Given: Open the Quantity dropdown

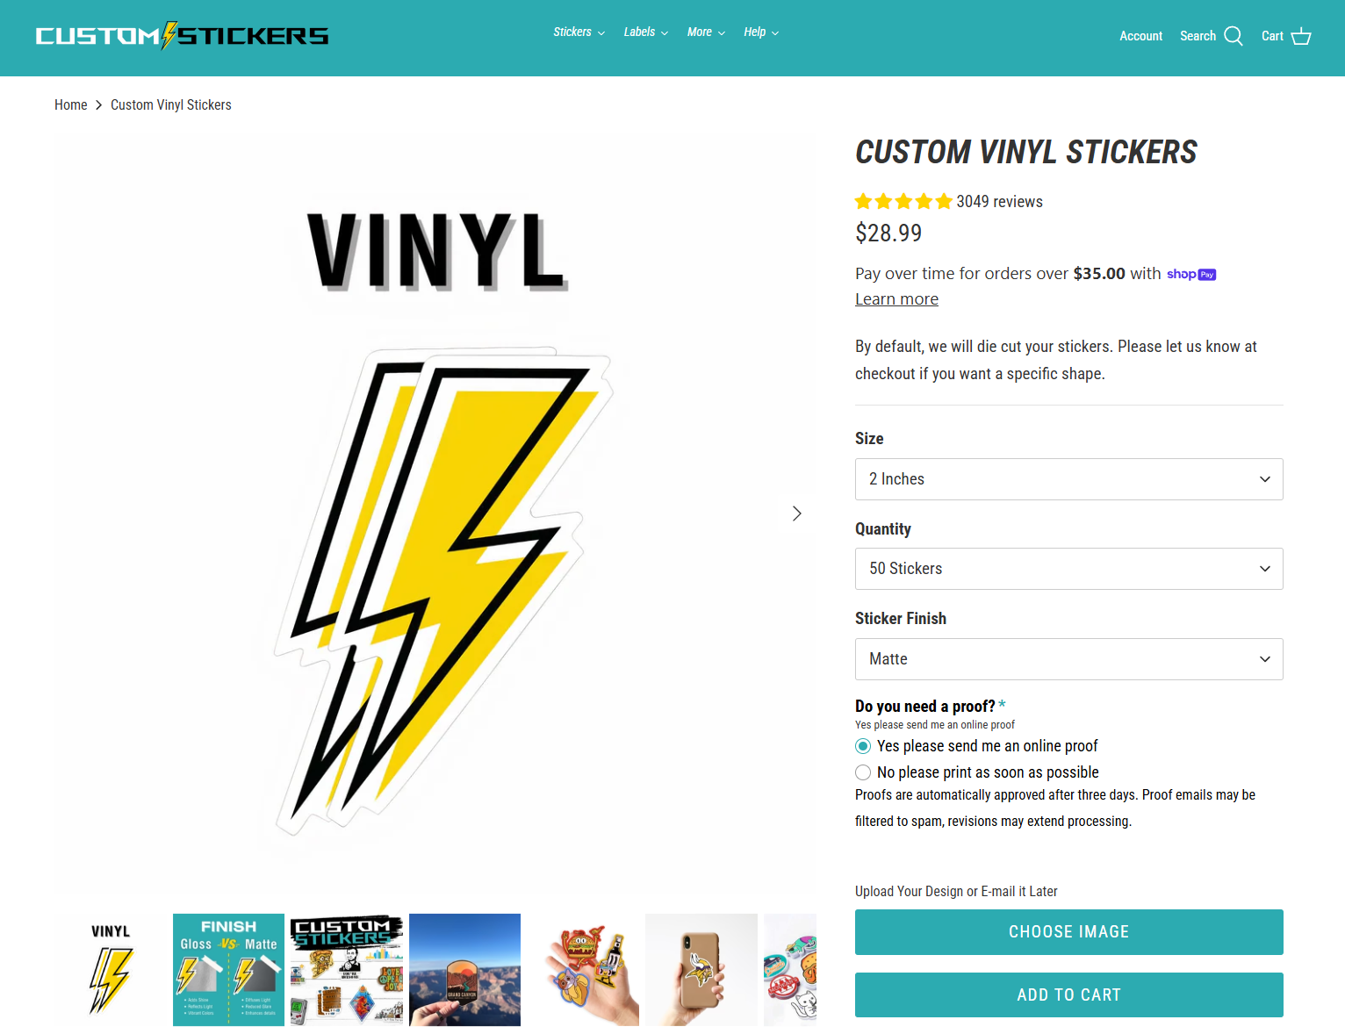Looking at the screenshot, I should (1068, 569).
